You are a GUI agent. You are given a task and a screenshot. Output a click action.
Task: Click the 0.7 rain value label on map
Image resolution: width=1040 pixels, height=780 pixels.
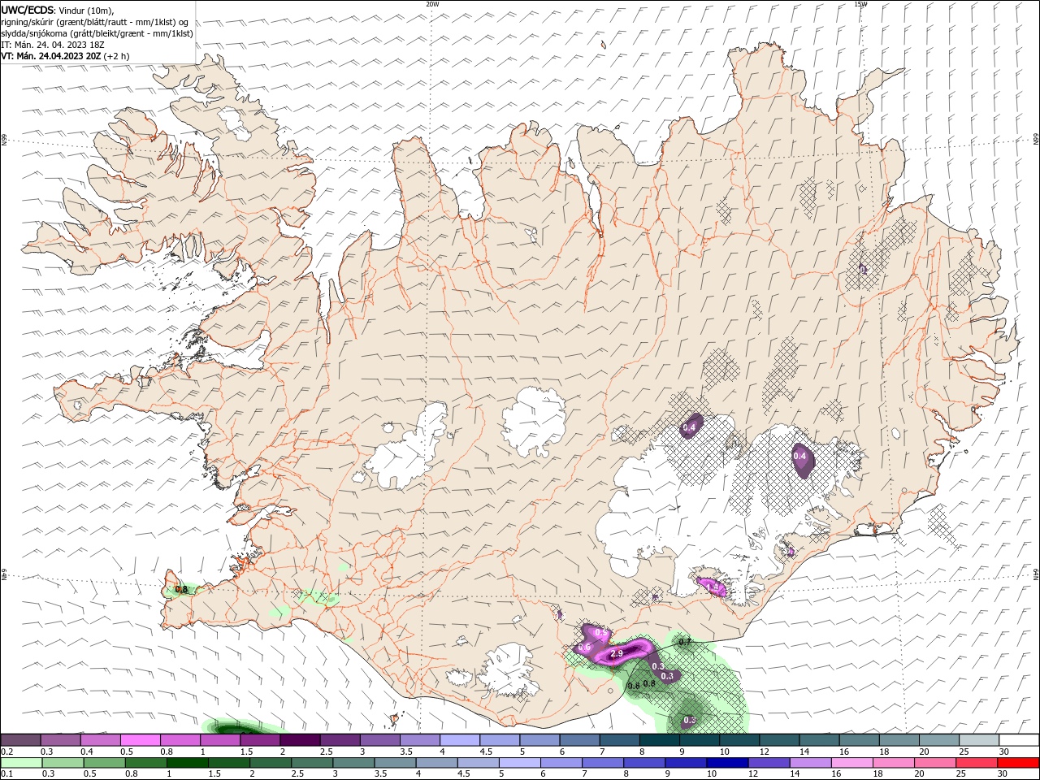coord(685,642)
